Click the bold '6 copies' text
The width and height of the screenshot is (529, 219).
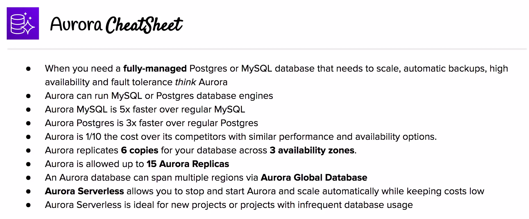[140, 151]
